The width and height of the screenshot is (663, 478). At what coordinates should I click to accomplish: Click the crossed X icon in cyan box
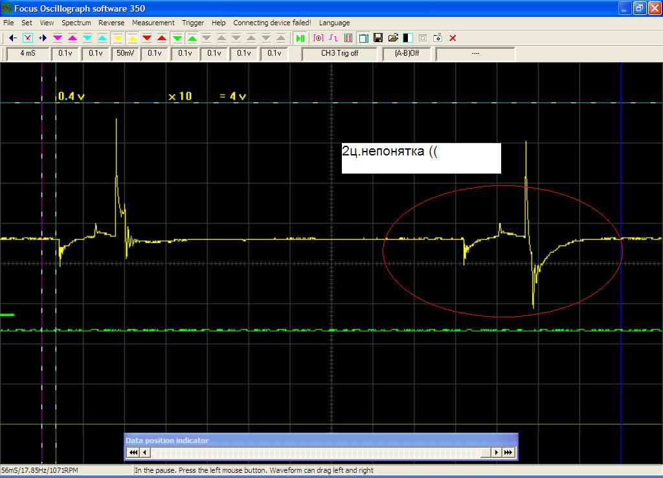coord(27,38)
